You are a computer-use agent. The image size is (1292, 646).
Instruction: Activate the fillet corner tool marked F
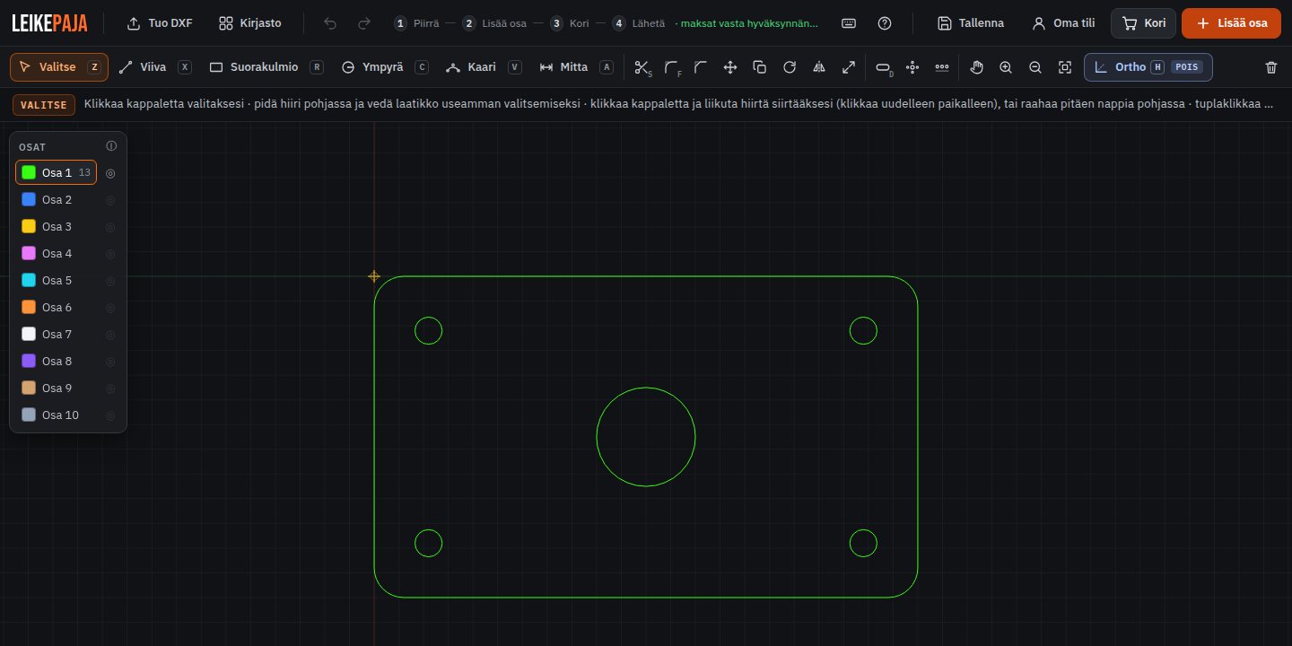click(x=672, y=67)
